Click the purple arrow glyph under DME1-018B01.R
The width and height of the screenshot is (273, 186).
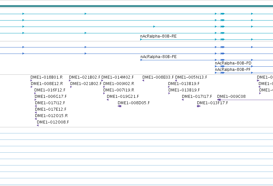point(31,80)
